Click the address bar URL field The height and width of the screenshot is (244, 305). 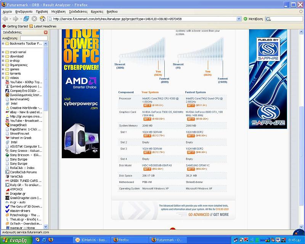coord(144,19)
